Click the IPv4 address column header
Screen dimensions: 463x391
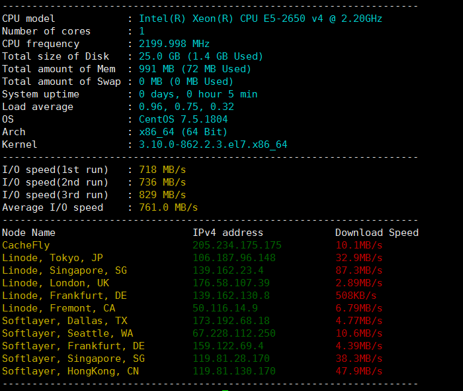click(x=228, y=233)
